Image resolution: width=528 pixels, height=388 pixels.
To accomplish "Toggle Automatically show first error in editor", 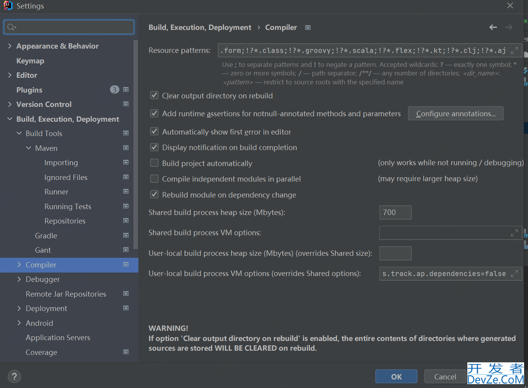I will click(154, 131).
